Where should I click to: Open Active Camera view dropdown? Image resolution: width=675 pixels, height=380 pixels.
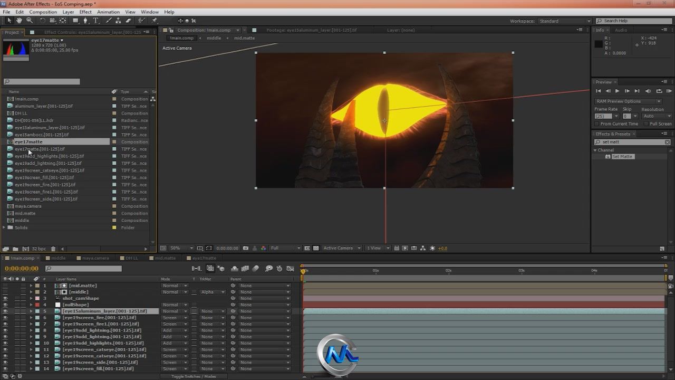342,248
